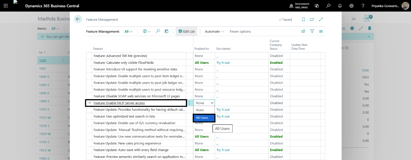411x160 pixels.
Task: Go back from Feature Management page
Action: coord(78,19)
